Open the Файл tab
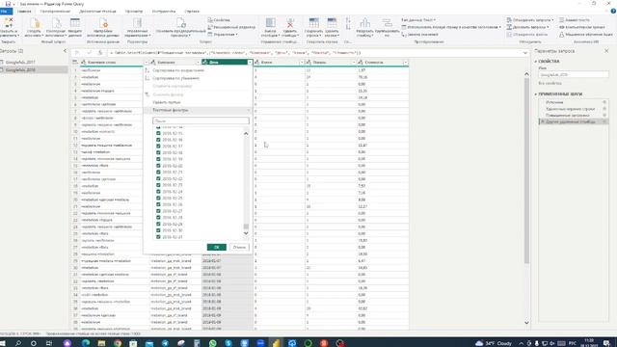 point(6,11)
